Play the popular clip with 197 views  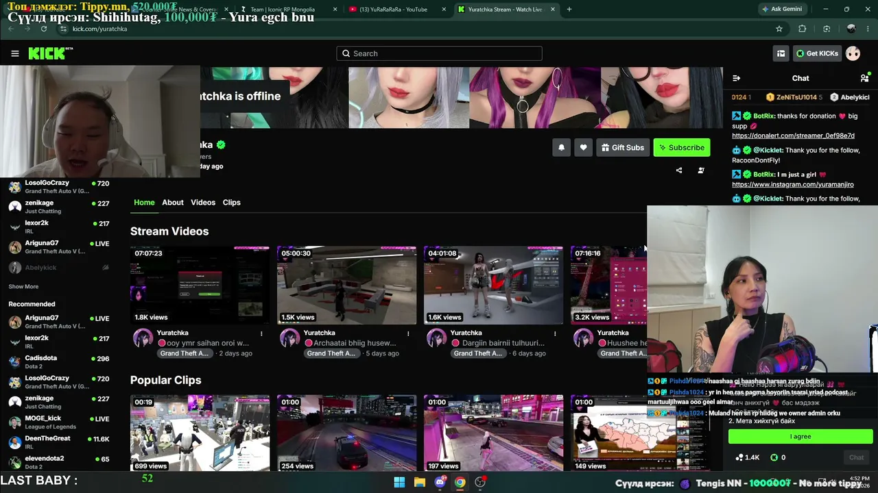tap(493, 433)
